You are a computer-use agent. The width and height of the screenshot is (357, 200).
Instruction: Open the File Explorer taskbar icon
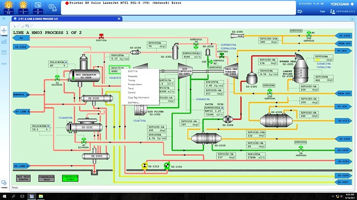click(x=41, y=196)
